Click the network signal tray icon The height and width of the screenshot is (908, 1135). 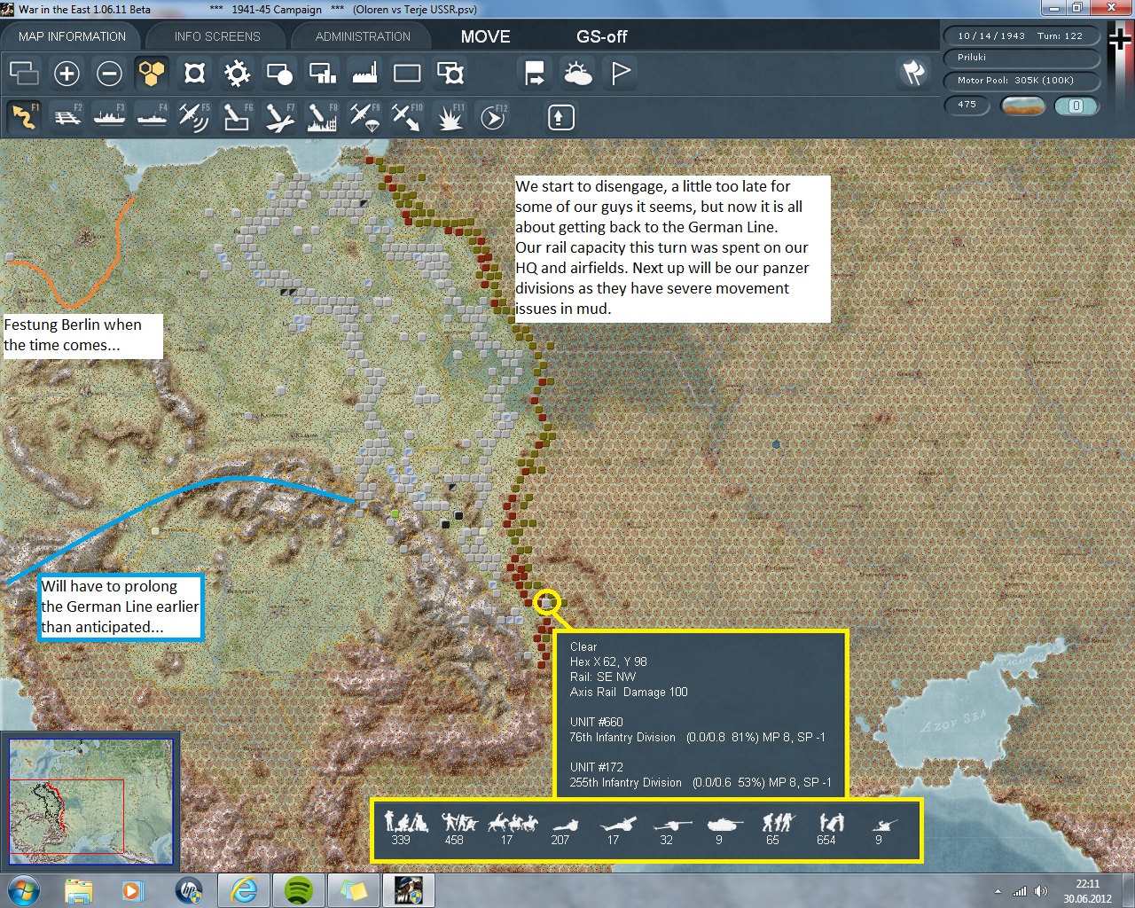click(x=1021, y=891)
